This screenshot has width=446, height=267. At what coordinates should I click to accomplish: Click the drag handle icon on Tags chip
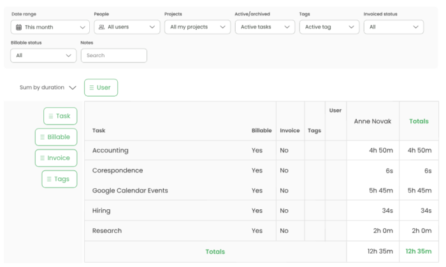click(49, 179)
